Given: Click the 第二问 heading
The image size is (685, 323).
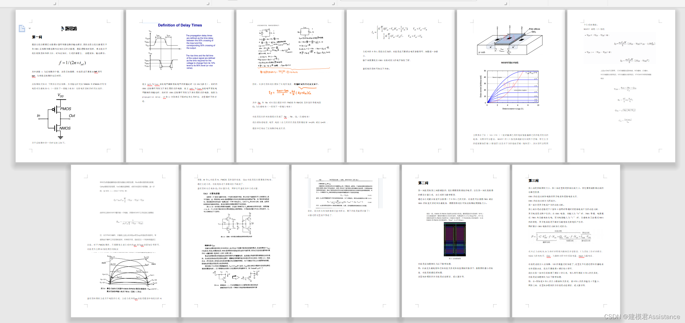Looking at the screenshot, I should coord(423,183).
